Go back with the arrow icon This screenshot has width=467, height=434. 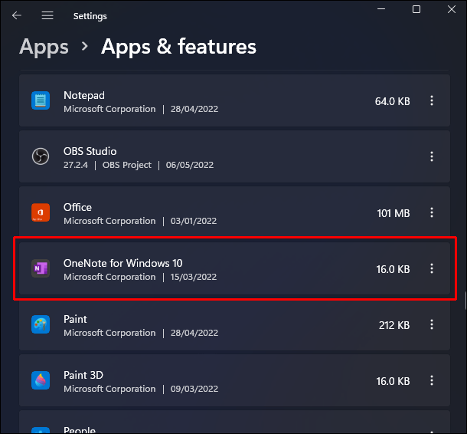[17, 15]
